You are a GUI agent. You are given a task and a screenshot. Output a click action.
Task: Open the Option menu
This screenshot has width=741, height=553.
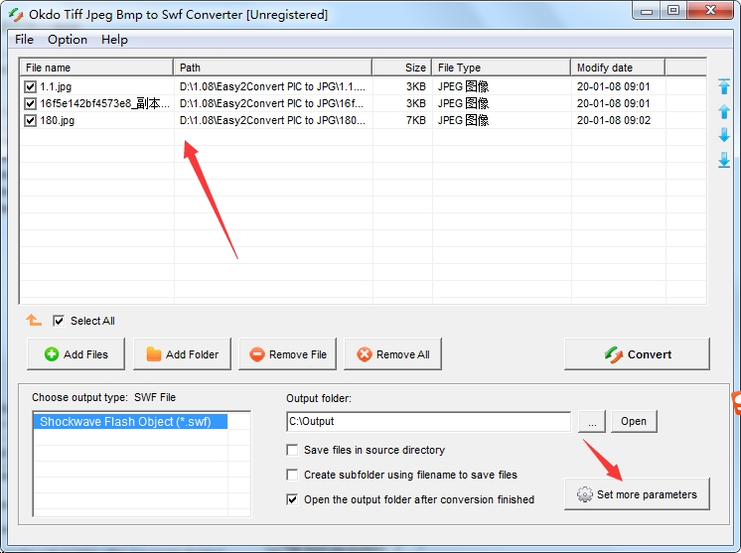(68, 40)
